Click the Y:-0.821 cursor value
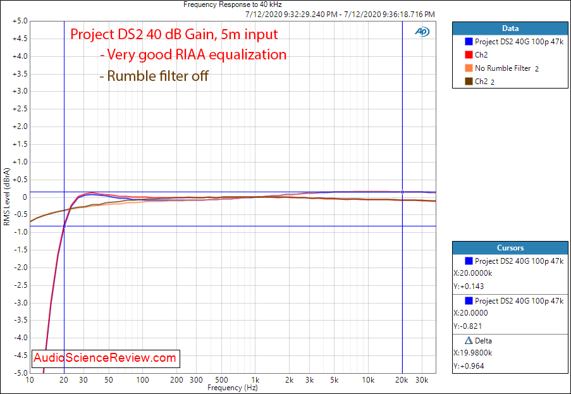Image resolution: width=571 pixels, height=394 pixels. point(469,326)
